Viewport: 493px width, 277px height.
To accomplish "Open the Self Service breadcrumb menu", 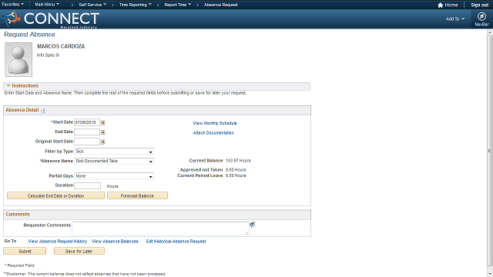I will tap(92, 5).
